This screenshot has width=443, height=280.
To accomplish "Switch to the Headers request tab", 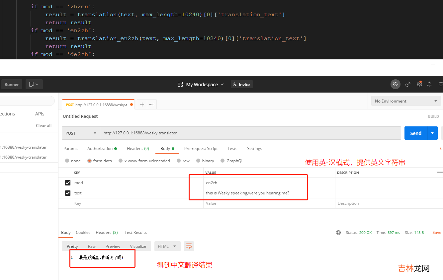I will tap(137, 149).
